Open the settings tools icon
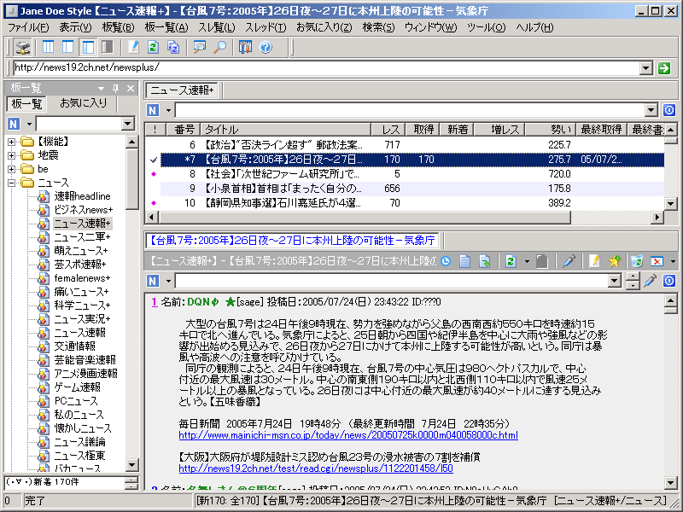Image resolution: width=683 pixels, height=512 pixels. pos(245,47)
